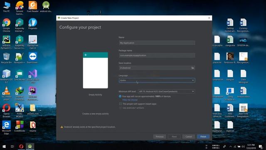Switch to Opera in the taskbar
The width and height of the screenshot is (266, 150).
pos(21,146)
